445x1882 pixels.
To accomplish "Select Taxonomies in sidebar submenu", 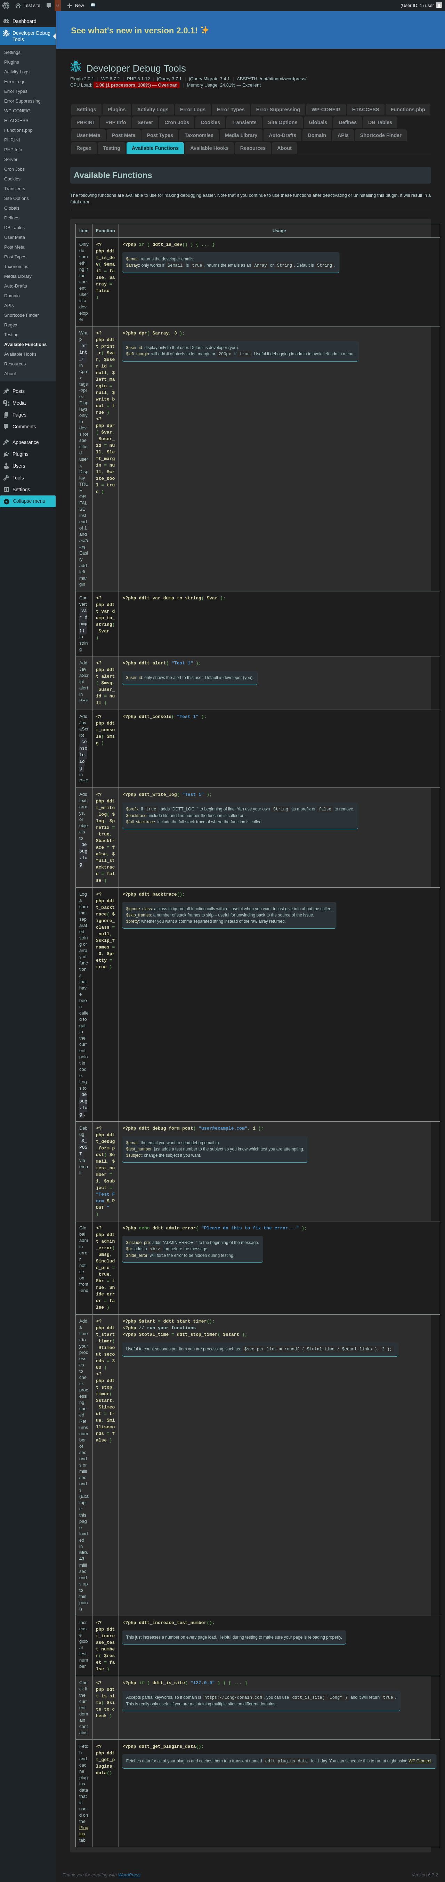I will 16,267.
